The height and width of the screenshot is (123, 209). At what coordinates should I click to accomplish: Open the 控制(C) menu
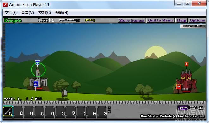(x=45, y=13)
